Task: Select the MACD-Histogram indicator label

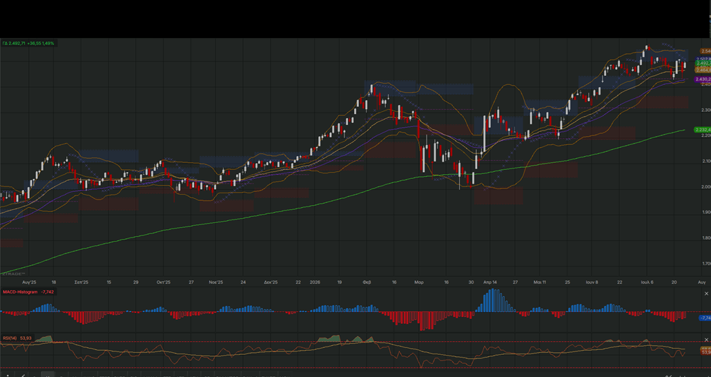Action: (20, 291)
